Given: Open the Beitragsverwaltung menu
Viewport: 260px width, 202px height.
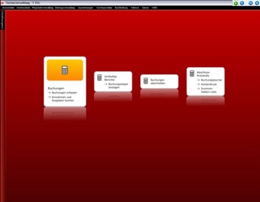Looking at the screenshot, I should pyautogui.click(x=65, y=8).
